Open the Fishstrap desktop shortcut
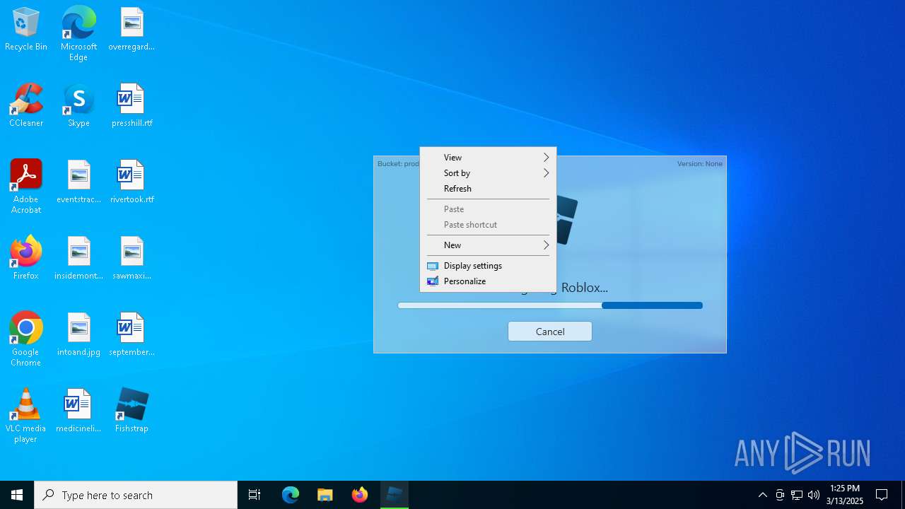Image resolution: width=905 pixels, height=509 pixels. [x=132, y=411]
